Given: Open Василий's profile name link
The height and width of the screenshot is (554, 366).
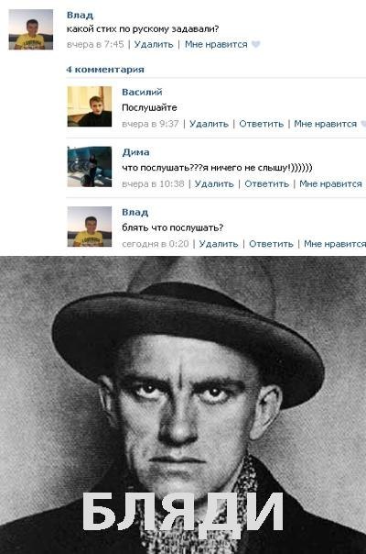Looking at the screenshot, I should pos(142,92).
